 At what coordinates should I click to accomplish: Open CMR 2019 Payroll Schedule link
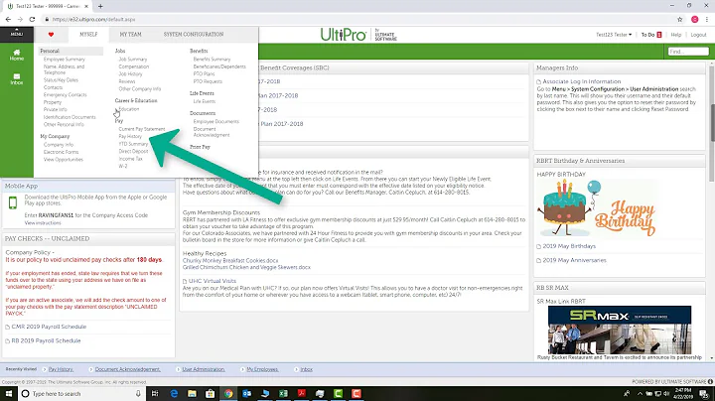coord(49,327)
